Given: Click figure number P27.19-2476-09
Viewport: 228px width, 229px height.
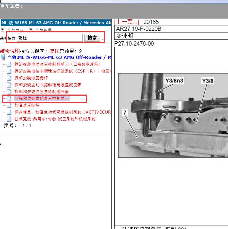Looking at the screenshot, I should (134, 44).
